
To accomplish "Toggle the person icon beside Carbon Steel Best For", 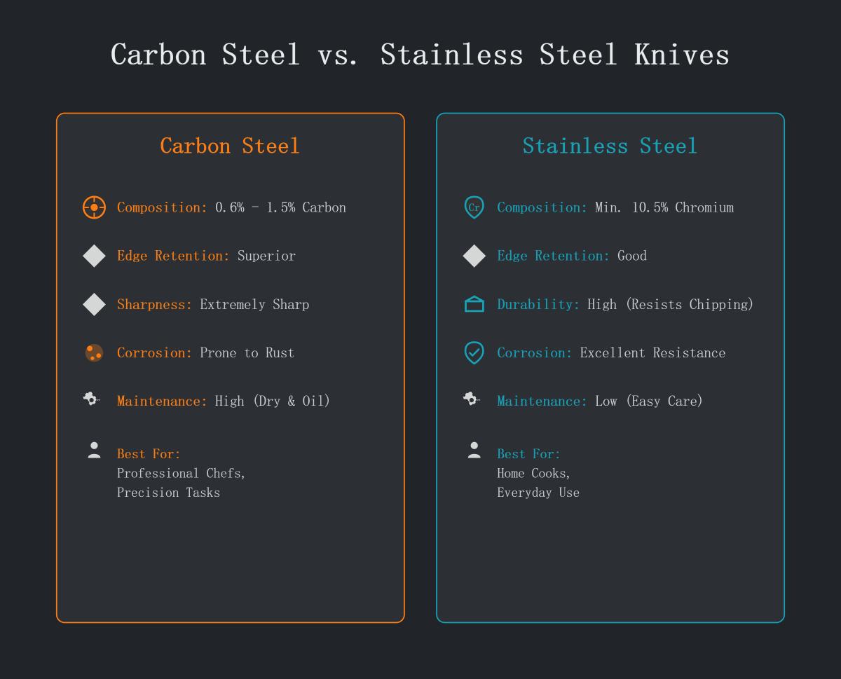I will [93, 449].
